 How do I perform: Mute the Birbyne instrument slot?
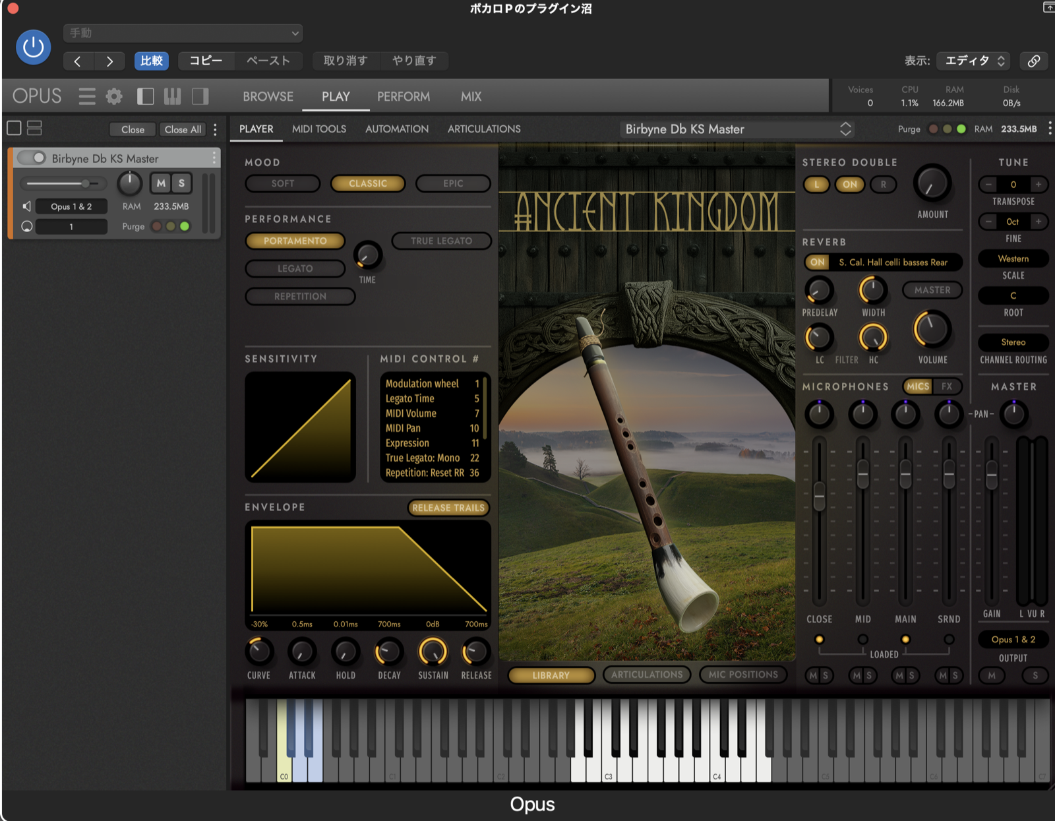click(x=161, y=183)
